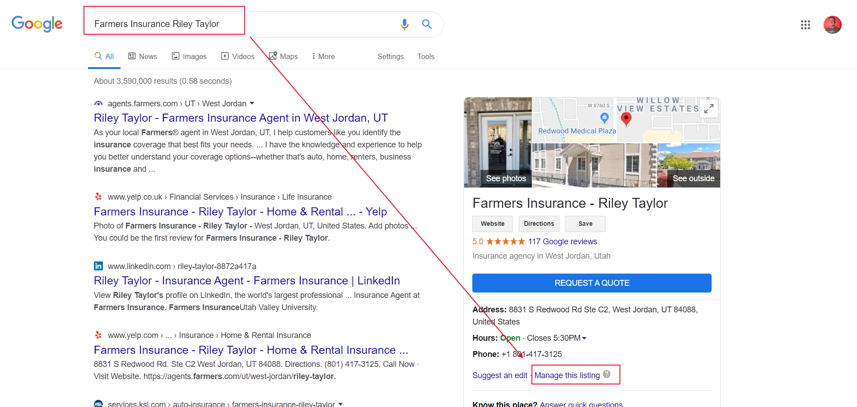This screenshot has width=857, height=407.
Task: Expand the services.ksl.com result dropdown arrow
Action: [x=340, y=404]
